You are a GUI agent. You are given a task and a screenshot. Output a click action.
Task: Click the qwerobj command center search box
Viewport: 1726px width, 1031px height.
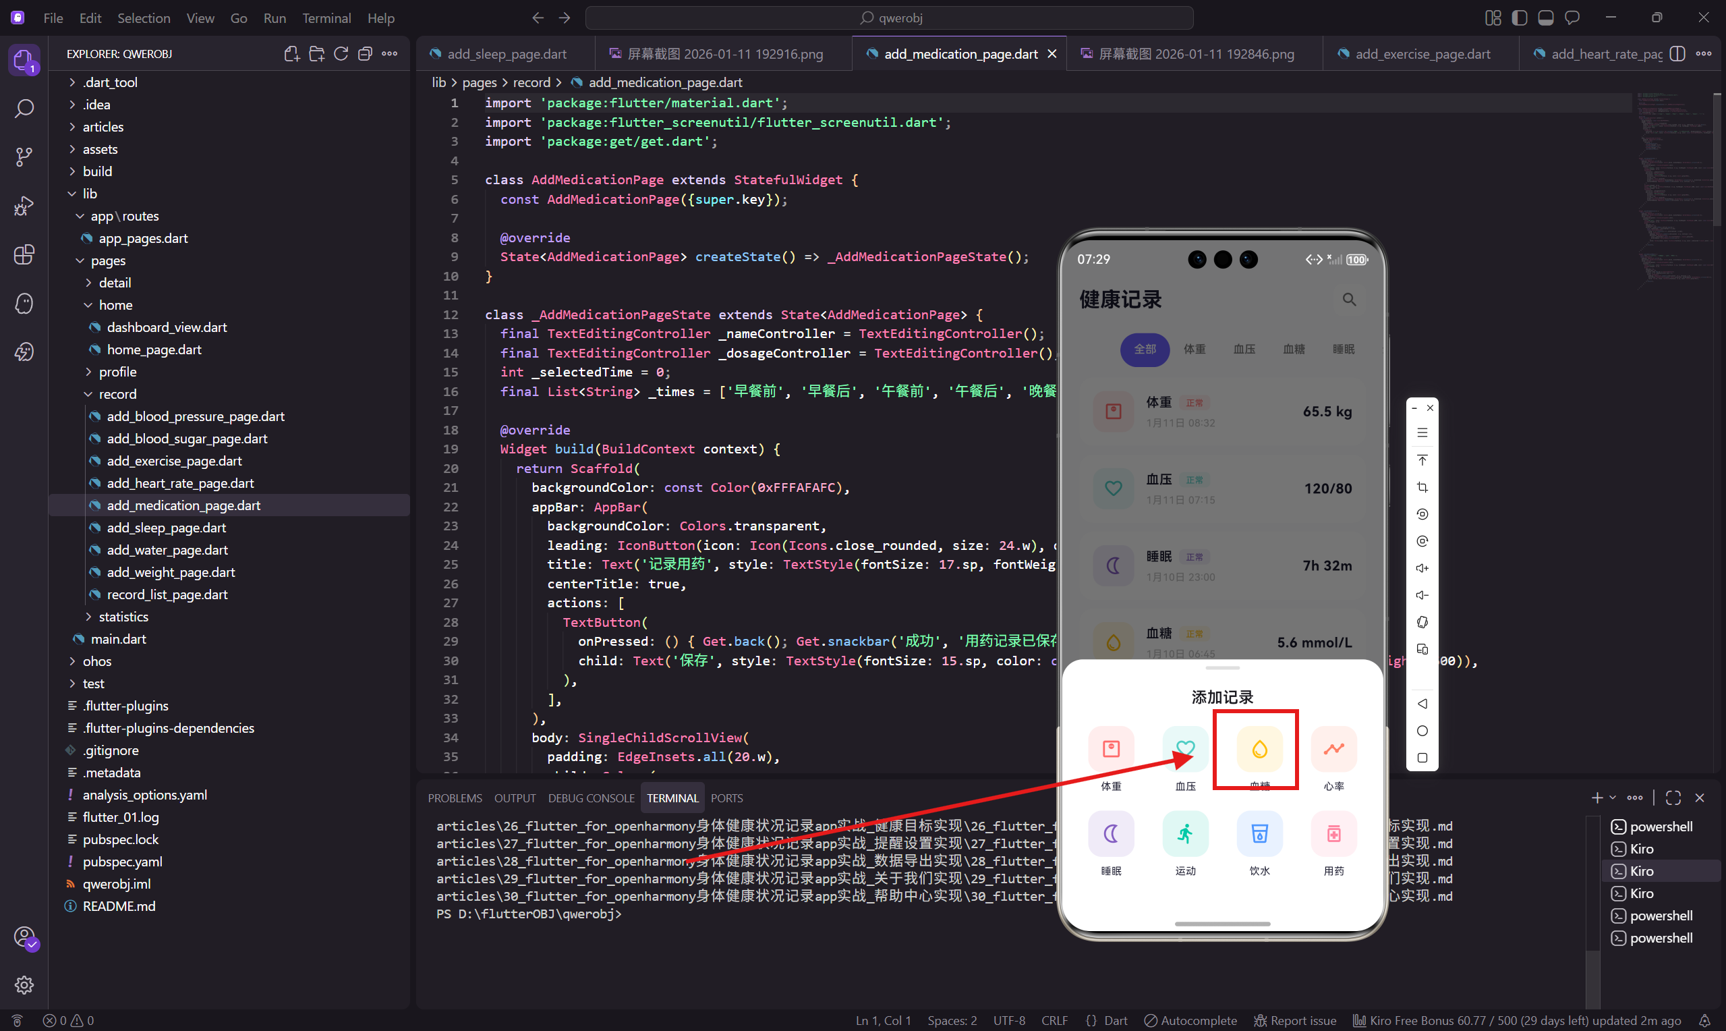[x=889, y=18]
